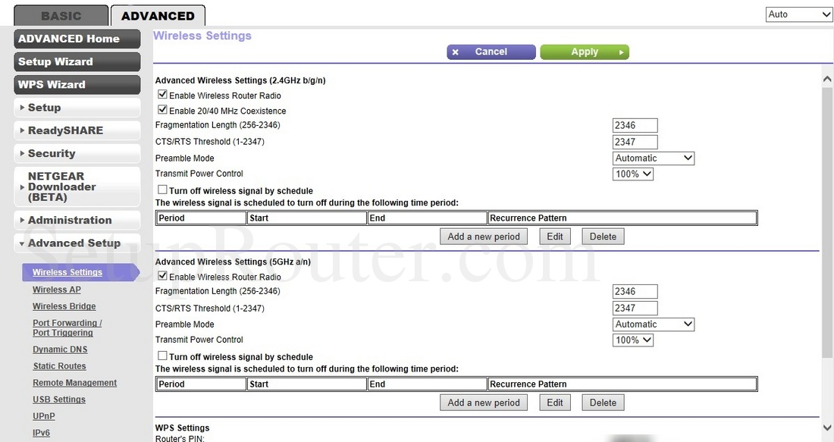The height and width of the screenshot is (442, 834).
Task: Open 5GHz Transmit Power Control dropdown
Action: (633, 340)
